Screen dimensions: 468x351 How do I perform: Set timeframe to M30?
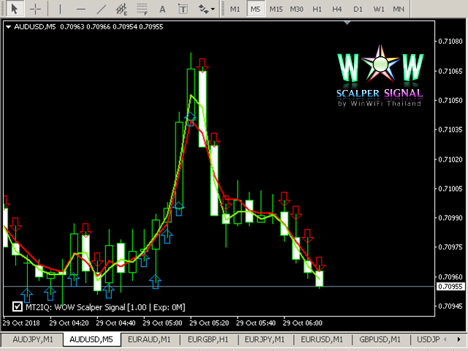(296, 10)
